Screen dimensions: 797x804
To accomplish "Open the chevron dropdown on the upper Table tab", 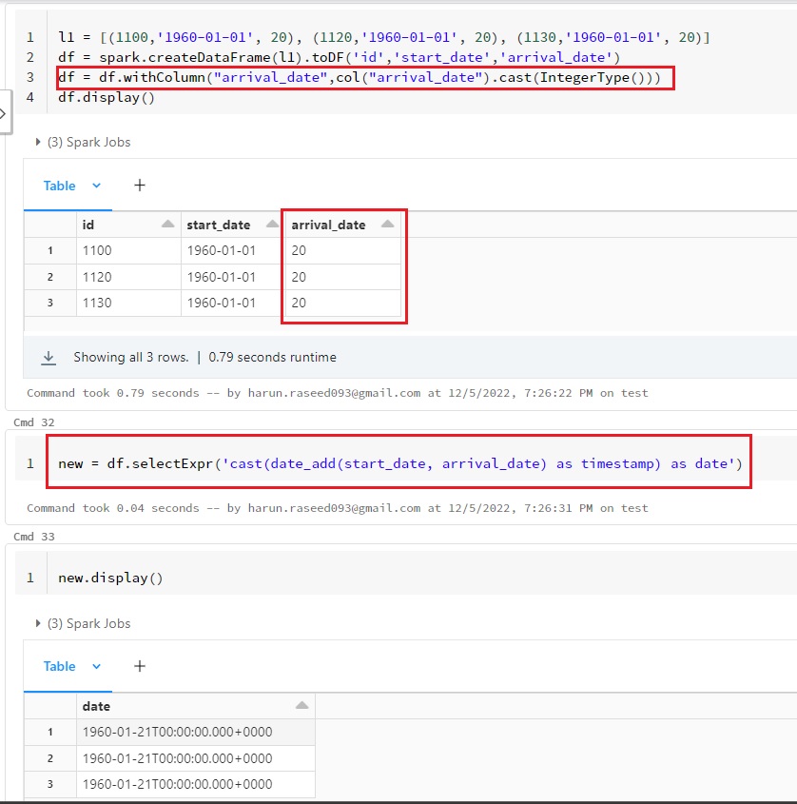I will [x=96, y=186].
